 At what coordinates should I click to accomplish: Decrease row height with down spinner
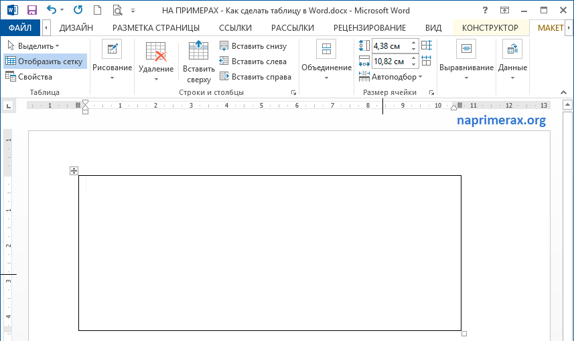pyautogui.click(x=414, y=49)
